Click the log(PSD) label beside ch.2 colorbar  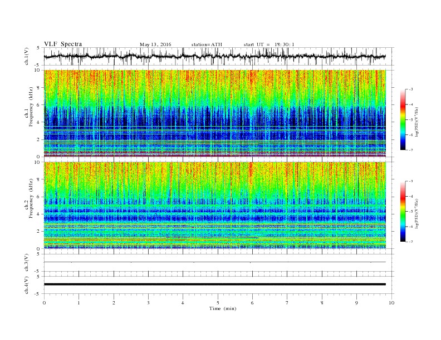pos(416,213)
